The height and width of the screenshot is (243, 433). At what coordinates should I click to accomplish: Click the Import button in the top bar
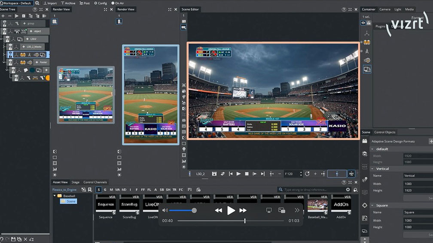click(49, 3)
